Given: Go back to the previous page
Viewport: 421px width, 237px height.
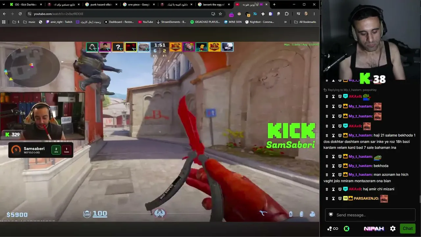Looking at the screenshot, I should coord(4,14).
